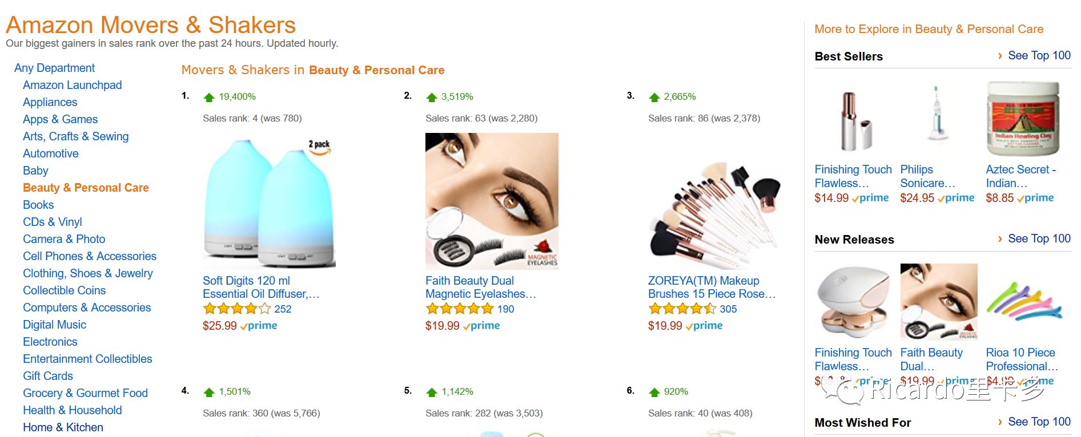
Task: Open the ZOREYA makeup brushes image
Action: pos(714,216)
